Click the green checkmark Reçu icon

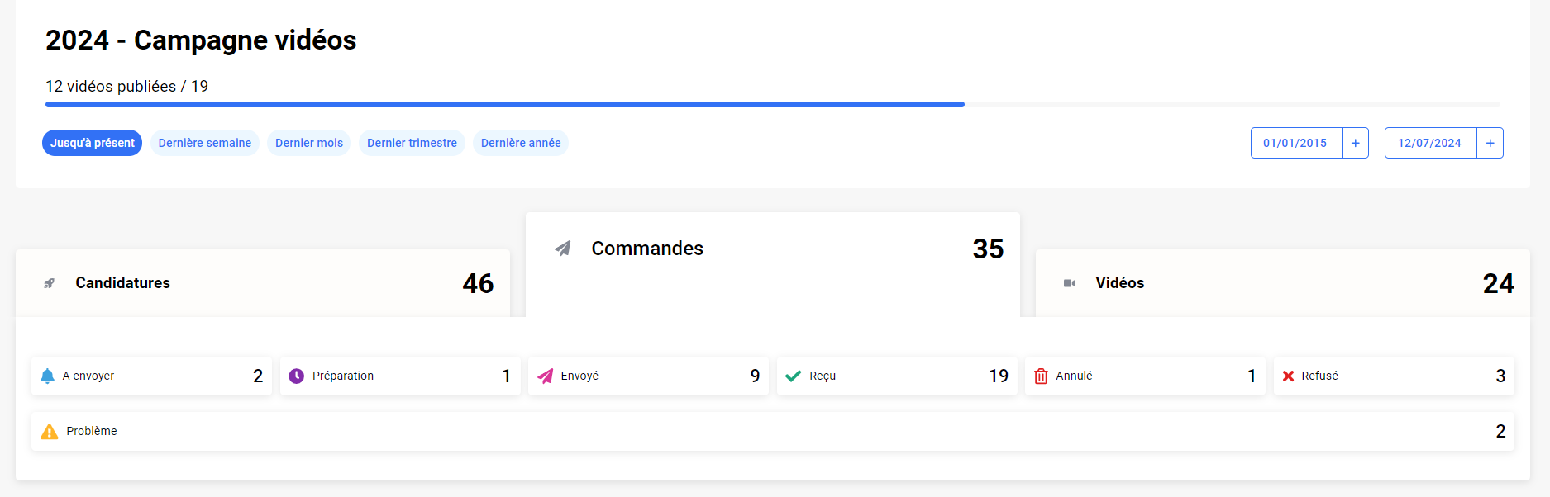794,376
